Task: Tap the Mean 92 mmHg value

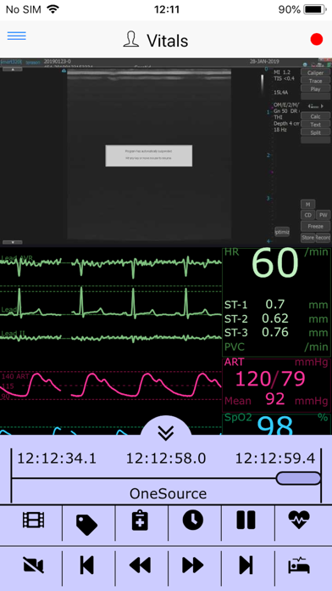Action: click(275, 400)
